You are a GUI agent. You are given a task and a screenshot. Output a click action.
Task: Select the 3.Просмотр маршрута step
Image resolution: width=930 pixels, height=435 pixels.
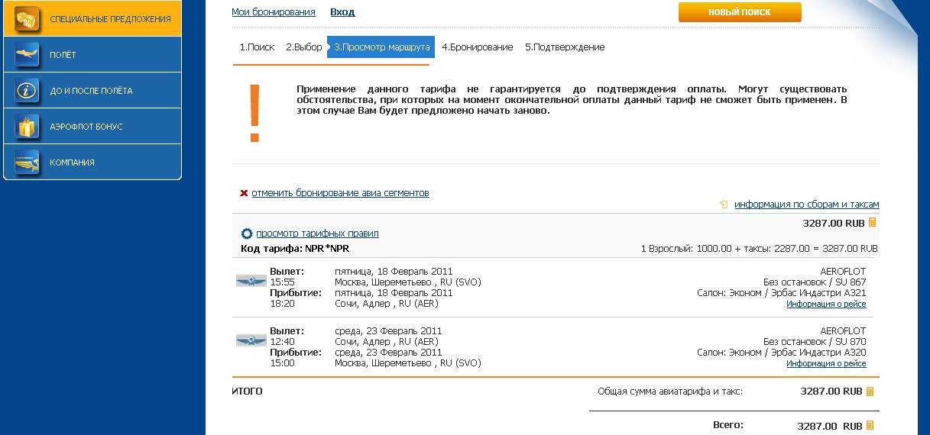(381, 47)
